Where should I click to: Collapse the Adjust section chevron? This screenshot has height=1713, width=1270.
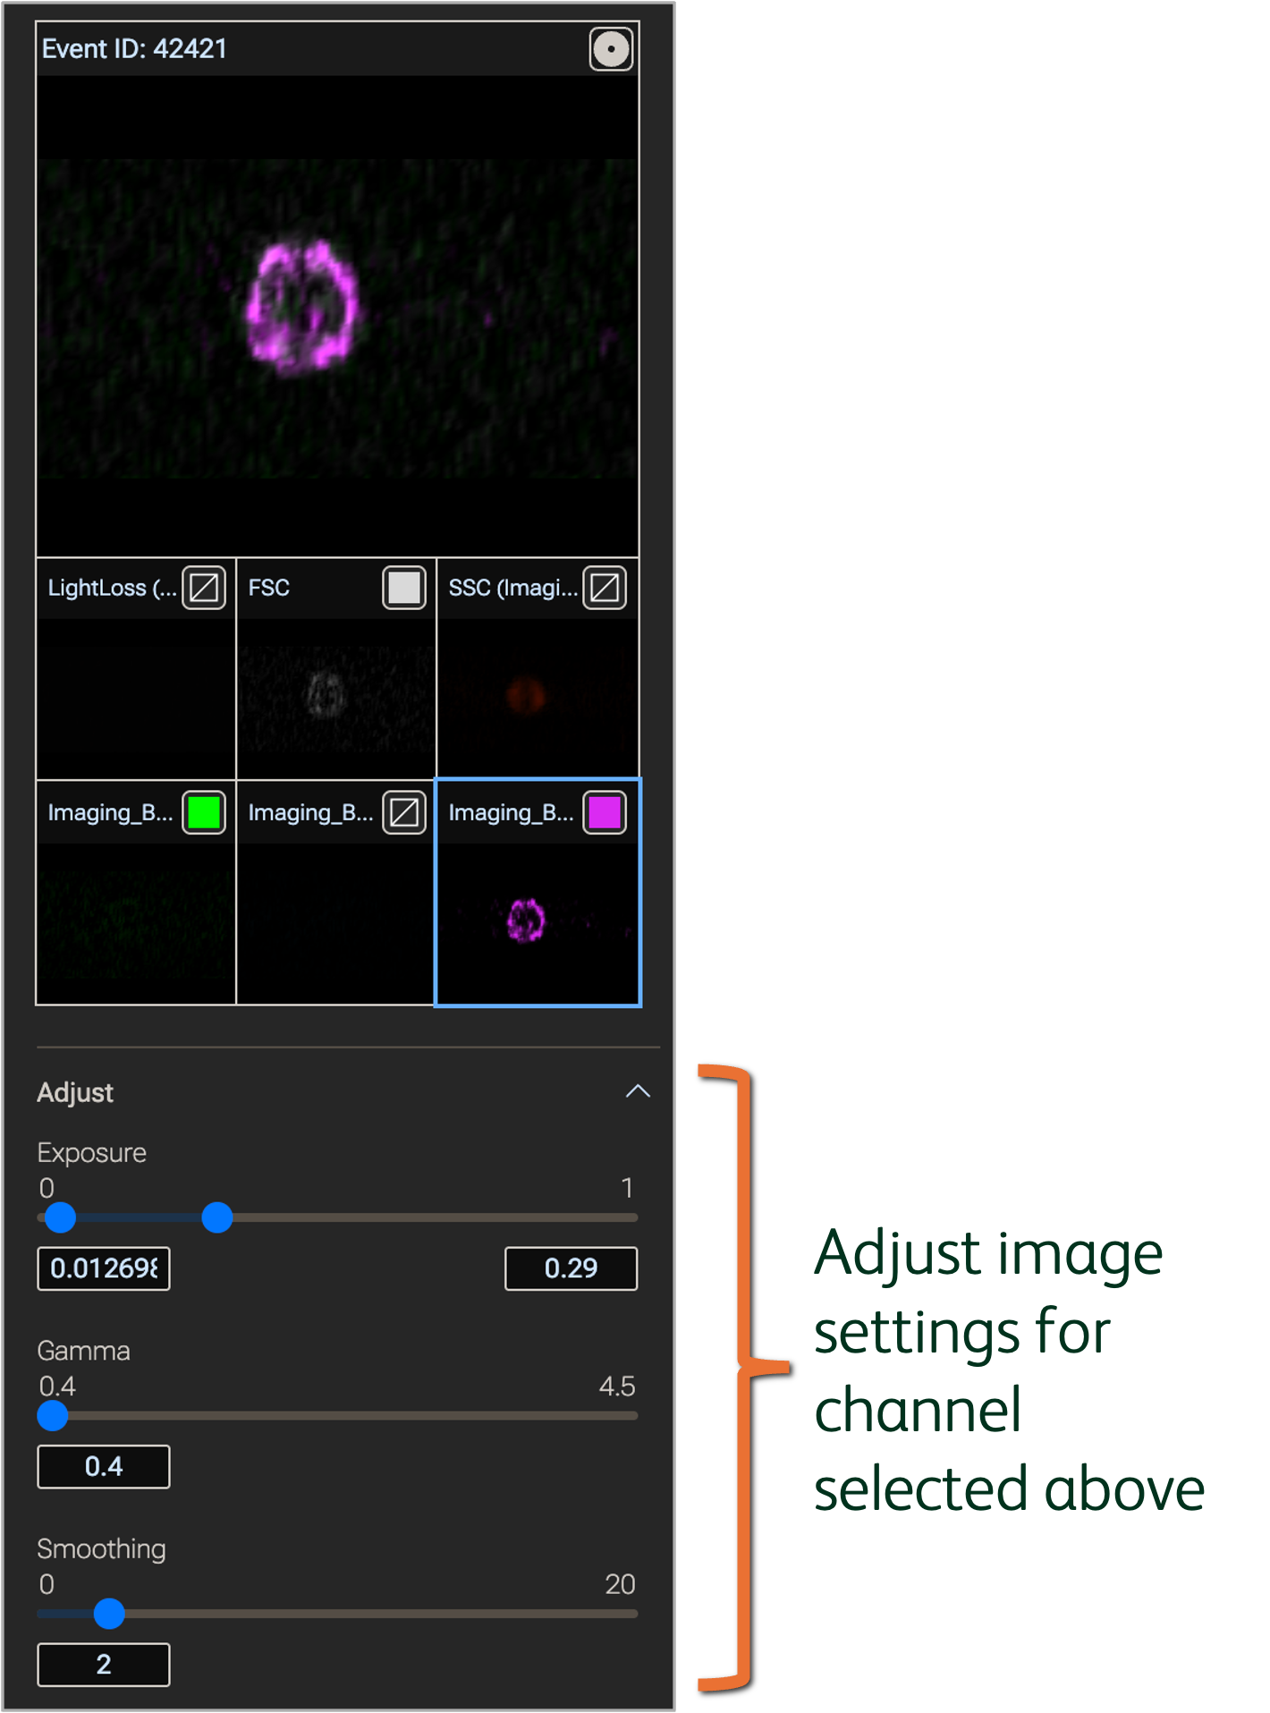point(638,1091)
